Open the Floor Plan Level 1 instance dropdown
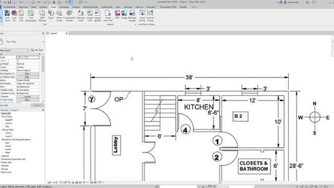The width and height of the screenshot is (334, 188). 15,50
